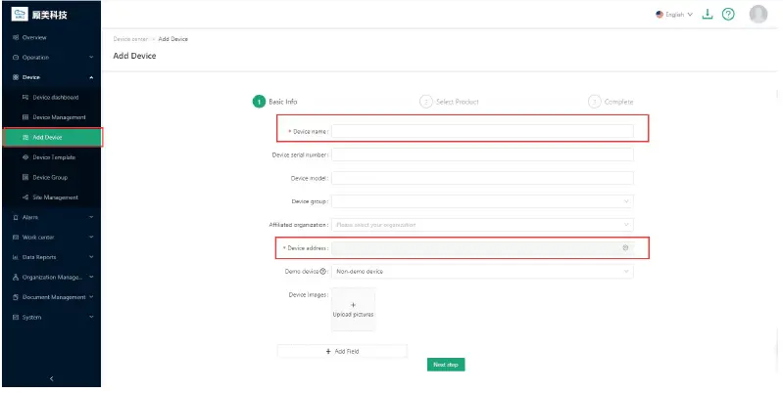Click the Work center icon

click(16, 238)
